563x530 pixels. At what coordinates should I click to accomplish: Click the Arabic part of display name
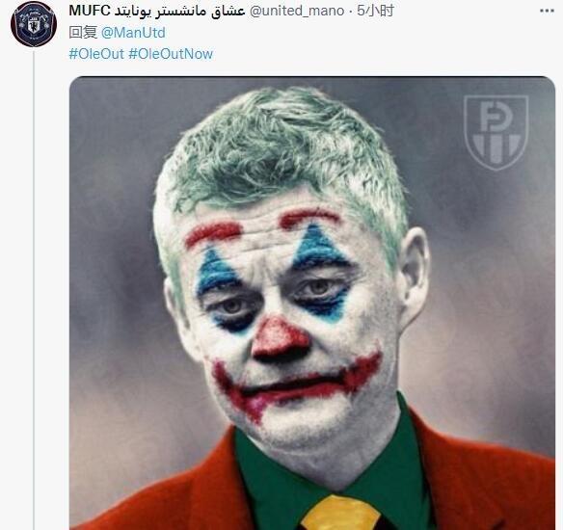click(x=180, y=12)
